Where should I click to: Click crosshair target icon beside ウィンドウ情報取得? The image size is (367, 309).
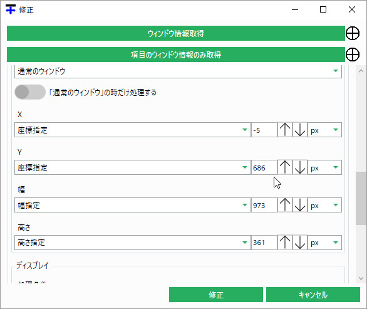pyautogui.click(x=353, y=33)
